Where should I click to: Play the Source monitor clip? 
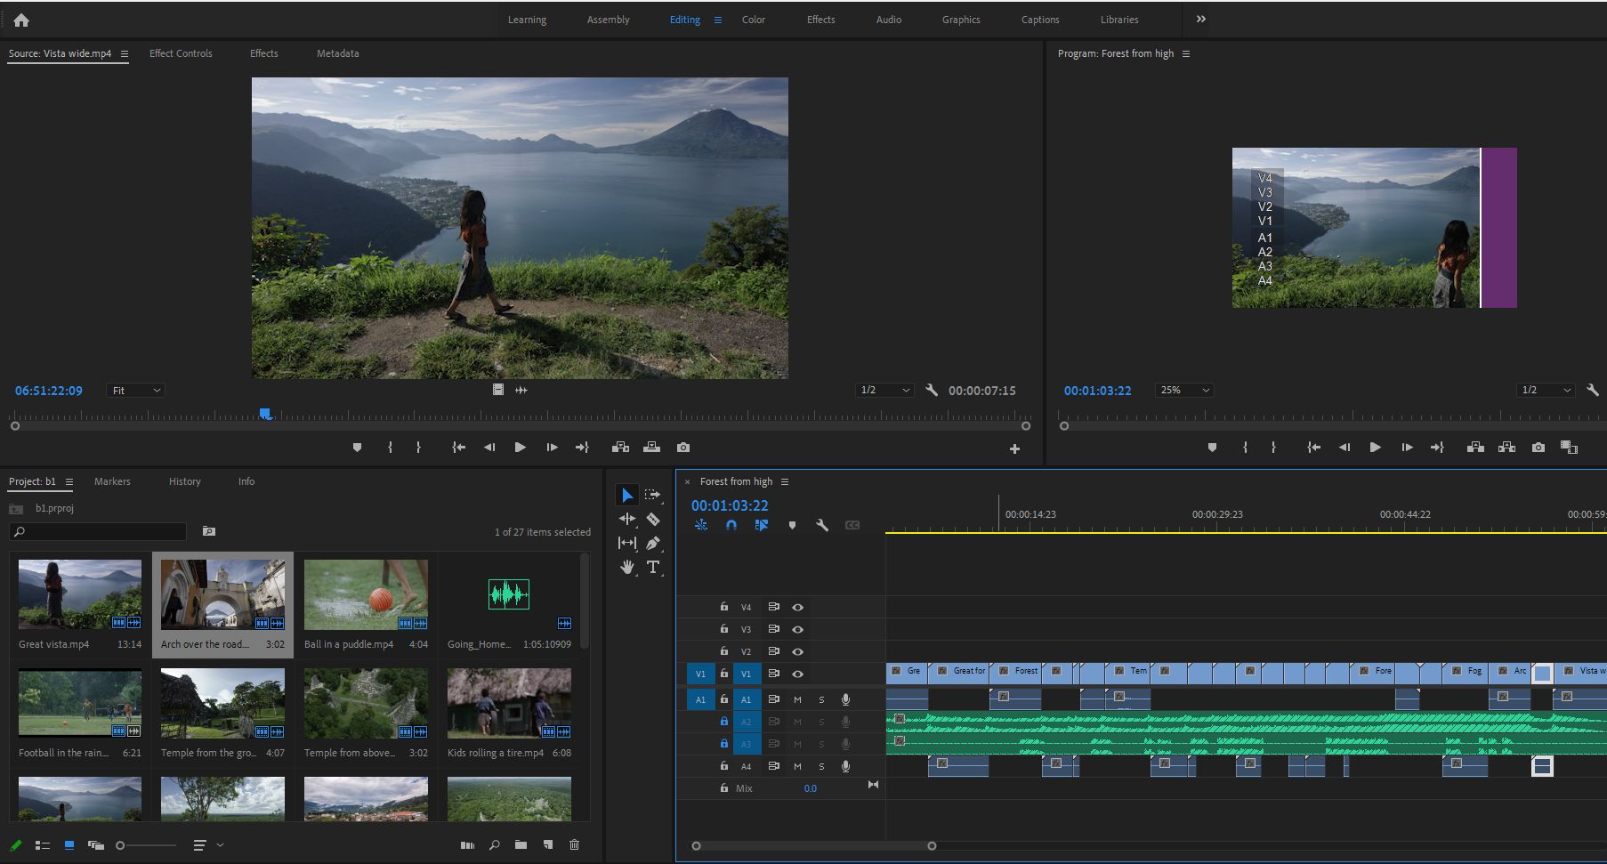point(520,448)
